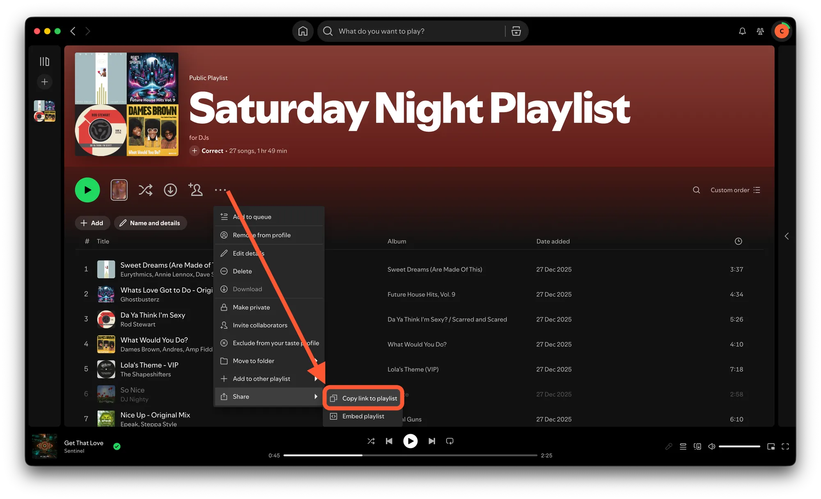This screenshot has height=499, width=821.
Task: Select Delete in the context menu
Action: 269,271
